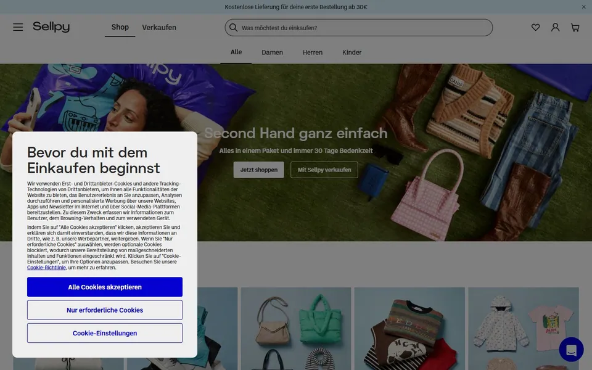
Task: Switch to the Kinder category tab
Action: click(x=352, y=52)
